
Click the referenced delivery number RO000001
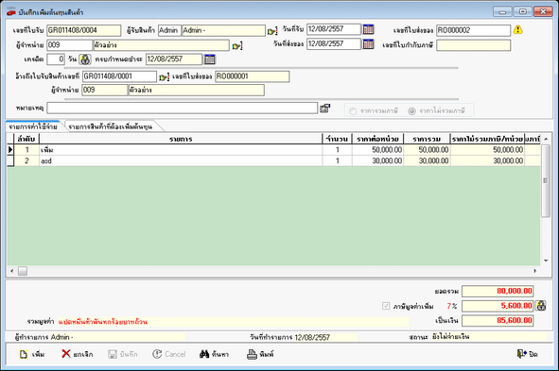252,76
